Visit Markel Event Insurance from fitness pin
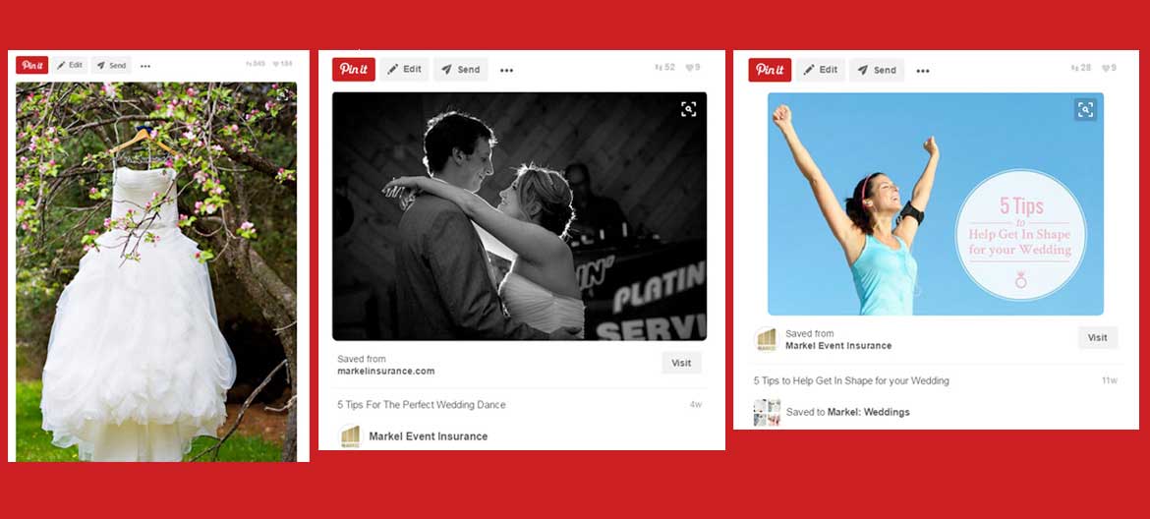The height and width of the screenshot is (519, 1150). pos(1097,338)
